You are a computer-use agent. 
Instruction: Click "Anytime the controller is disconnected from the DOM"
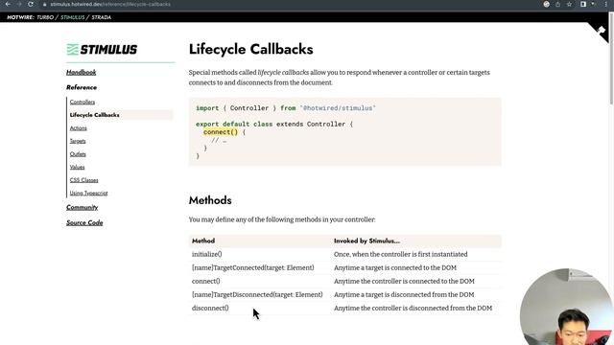point(413,309)
